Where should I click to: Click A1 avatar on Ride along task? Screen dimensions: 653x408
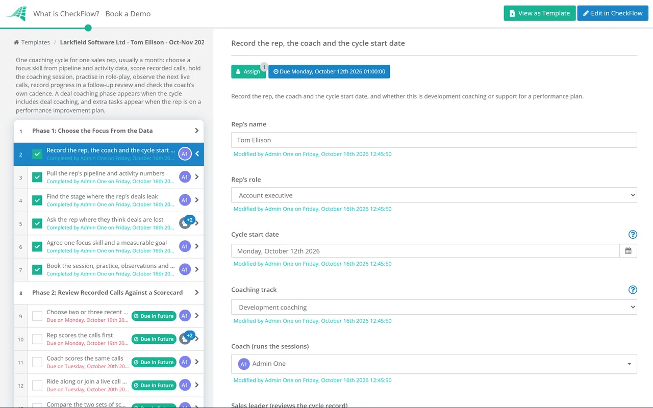tap(185, 385)
